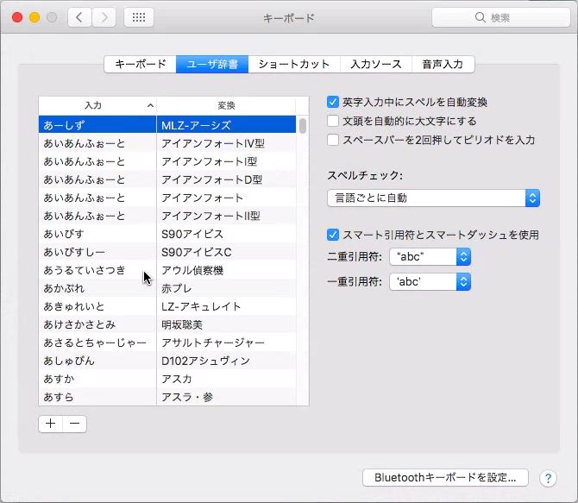
Task: Select the アイアンフォートI型 entry
Action: coord(226,161)
